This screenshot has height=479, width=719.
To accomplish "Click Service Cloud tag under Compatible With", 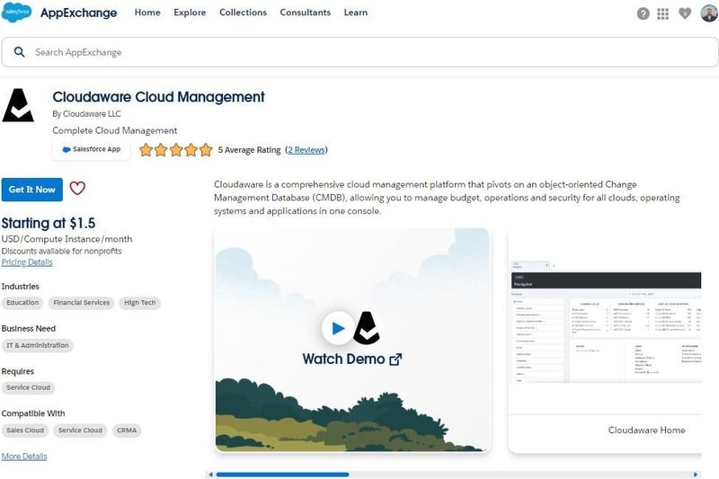I will [x=80, y=430].
